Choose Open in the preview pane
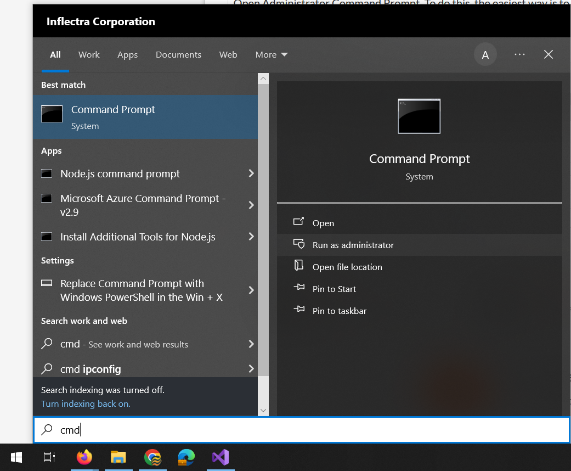This screenshot has height=471, width=571. click(419, 223)
